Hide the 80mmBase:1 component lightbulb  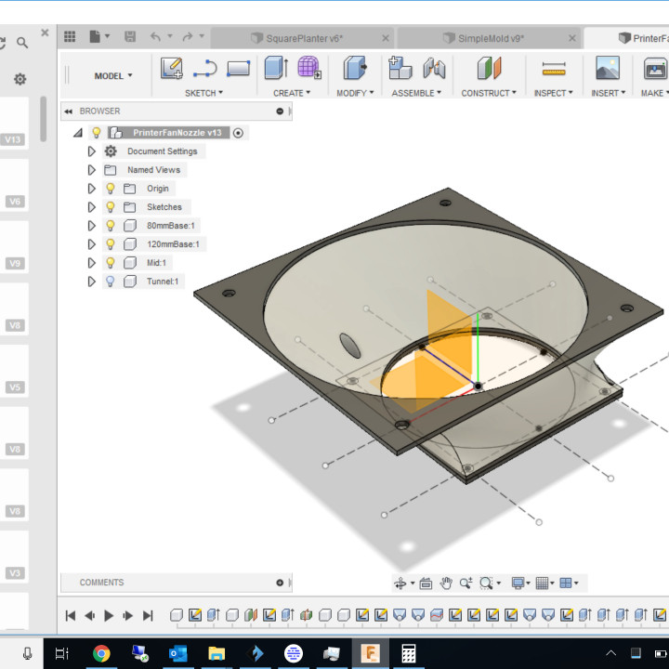click(110, 226)
